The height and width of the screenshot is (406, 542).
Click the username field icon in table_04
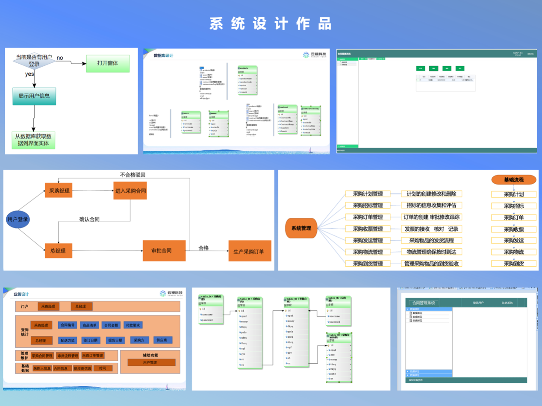click(x=200, y=315)
